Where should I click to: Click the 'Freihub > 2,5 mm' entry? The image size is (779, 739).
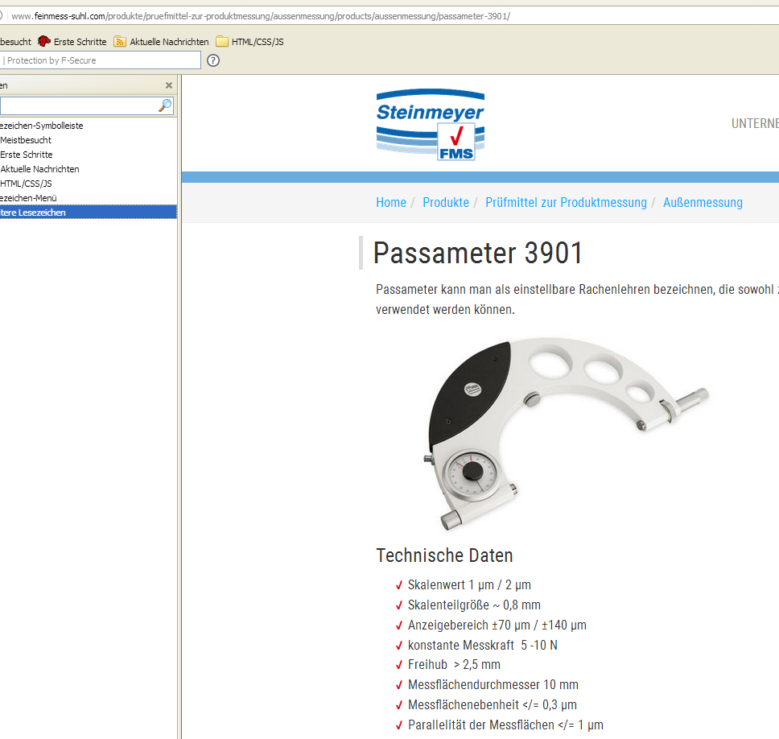(454, 664)
